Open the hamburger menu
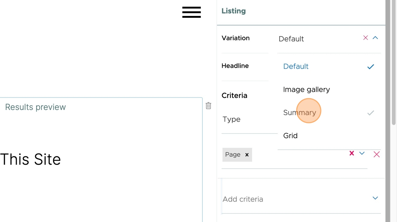 (x=191, y=12)
